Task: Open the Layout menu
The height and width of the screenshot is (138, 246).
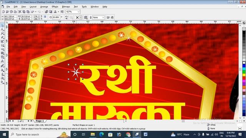Action: pyautogui.click(x=33, y=7)
